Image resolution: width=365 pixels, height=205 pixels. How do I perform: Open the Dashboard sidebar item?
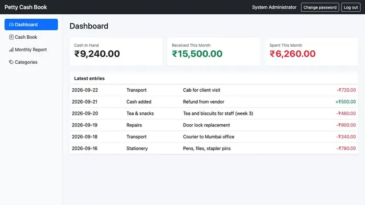(x=31, y=24)
